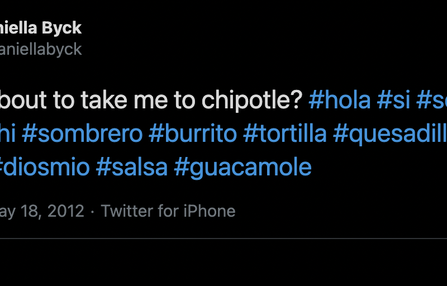Viewport: 447px width, 286px height.
Task: Open the #hola hashtag
Action: point(340,101)
